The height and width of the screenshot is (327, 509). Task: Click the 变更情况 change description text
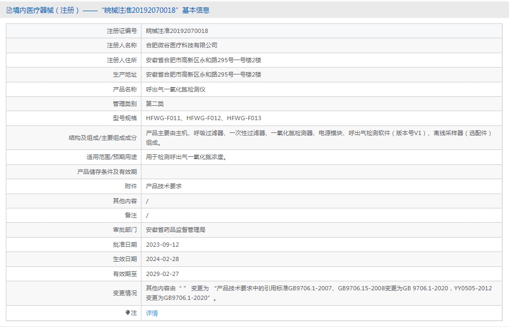coord(319,293)
